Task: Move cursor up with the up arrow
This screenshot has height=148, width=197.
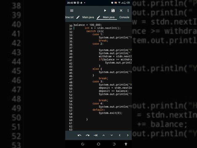Action: (103, 135)
